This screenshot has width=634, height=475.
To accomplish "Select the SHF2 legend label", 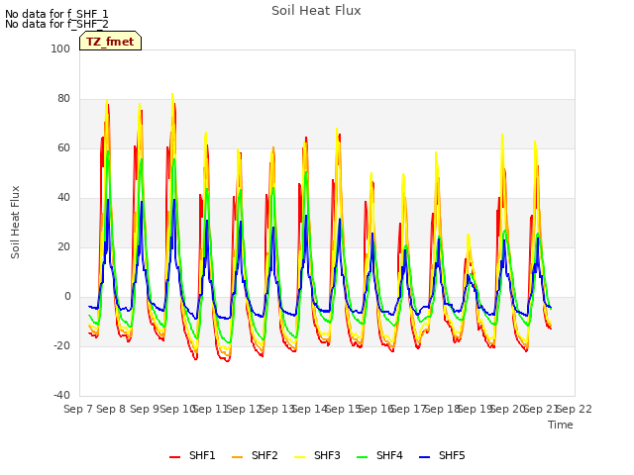I will point(264,455).
